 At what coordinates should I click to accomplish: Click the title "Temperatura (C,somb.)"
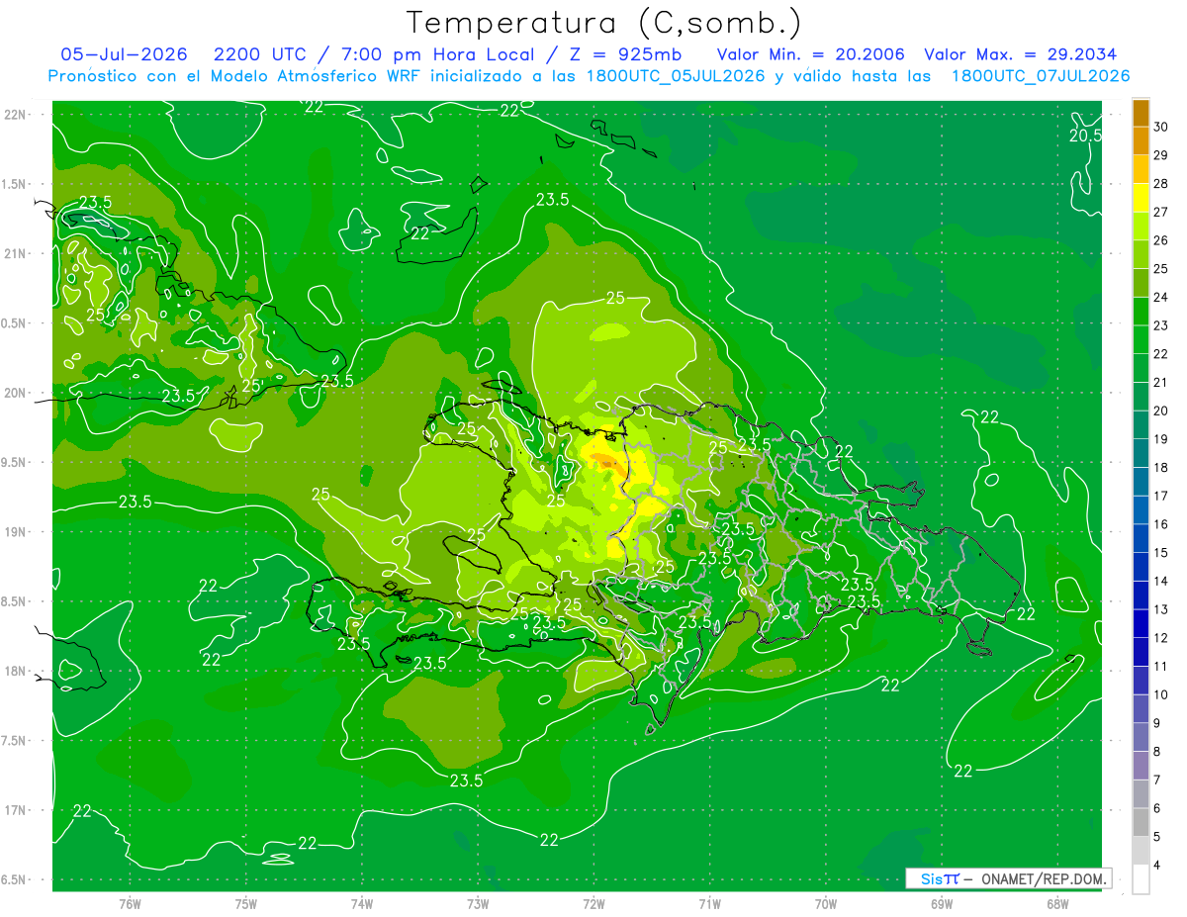604,24
